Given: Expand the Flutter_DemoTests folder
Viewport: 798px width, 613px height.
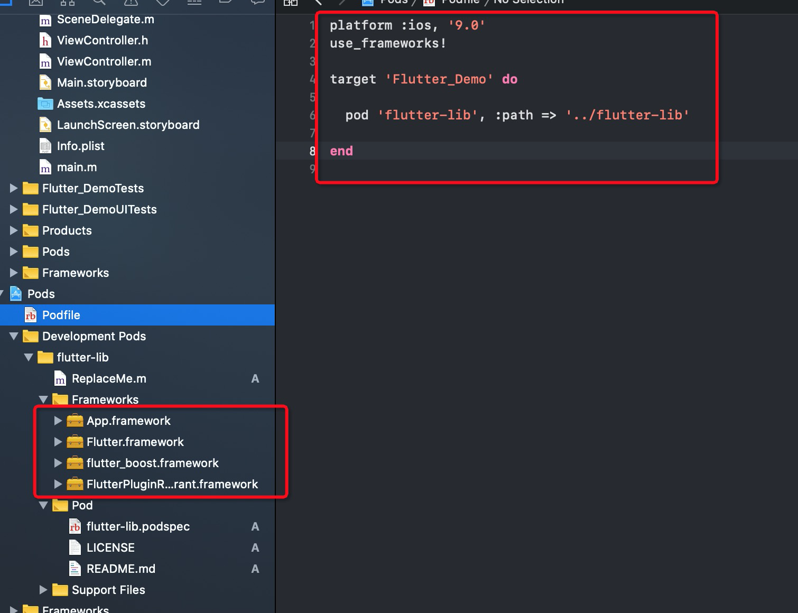Looking at the screenshot, I should pyautogui.click(x=13, y=188).
